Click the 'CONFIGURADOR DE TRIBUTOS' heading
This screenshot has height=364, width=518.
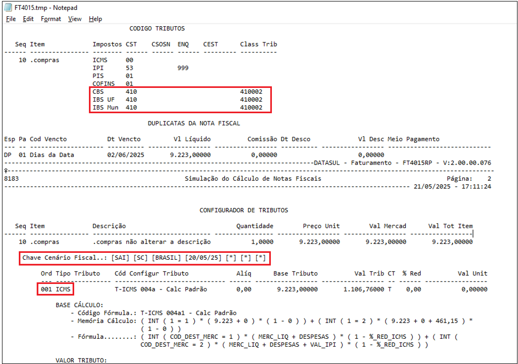(244, 210)
